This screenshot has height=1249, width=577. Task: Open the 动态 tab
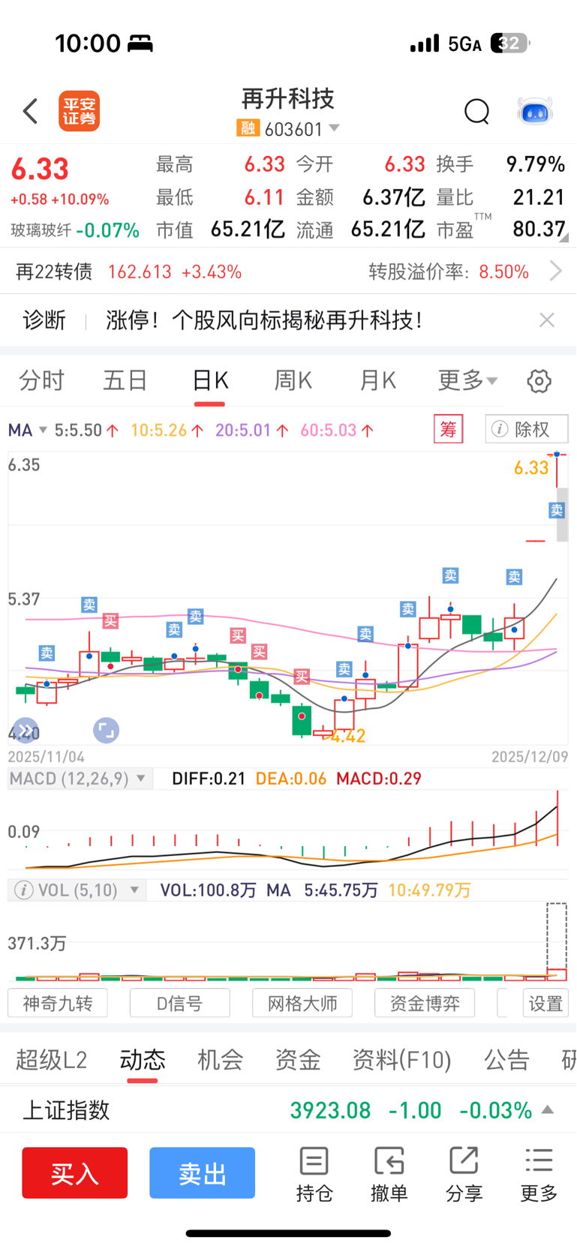pyautogui.click(x=143, y=1060)
